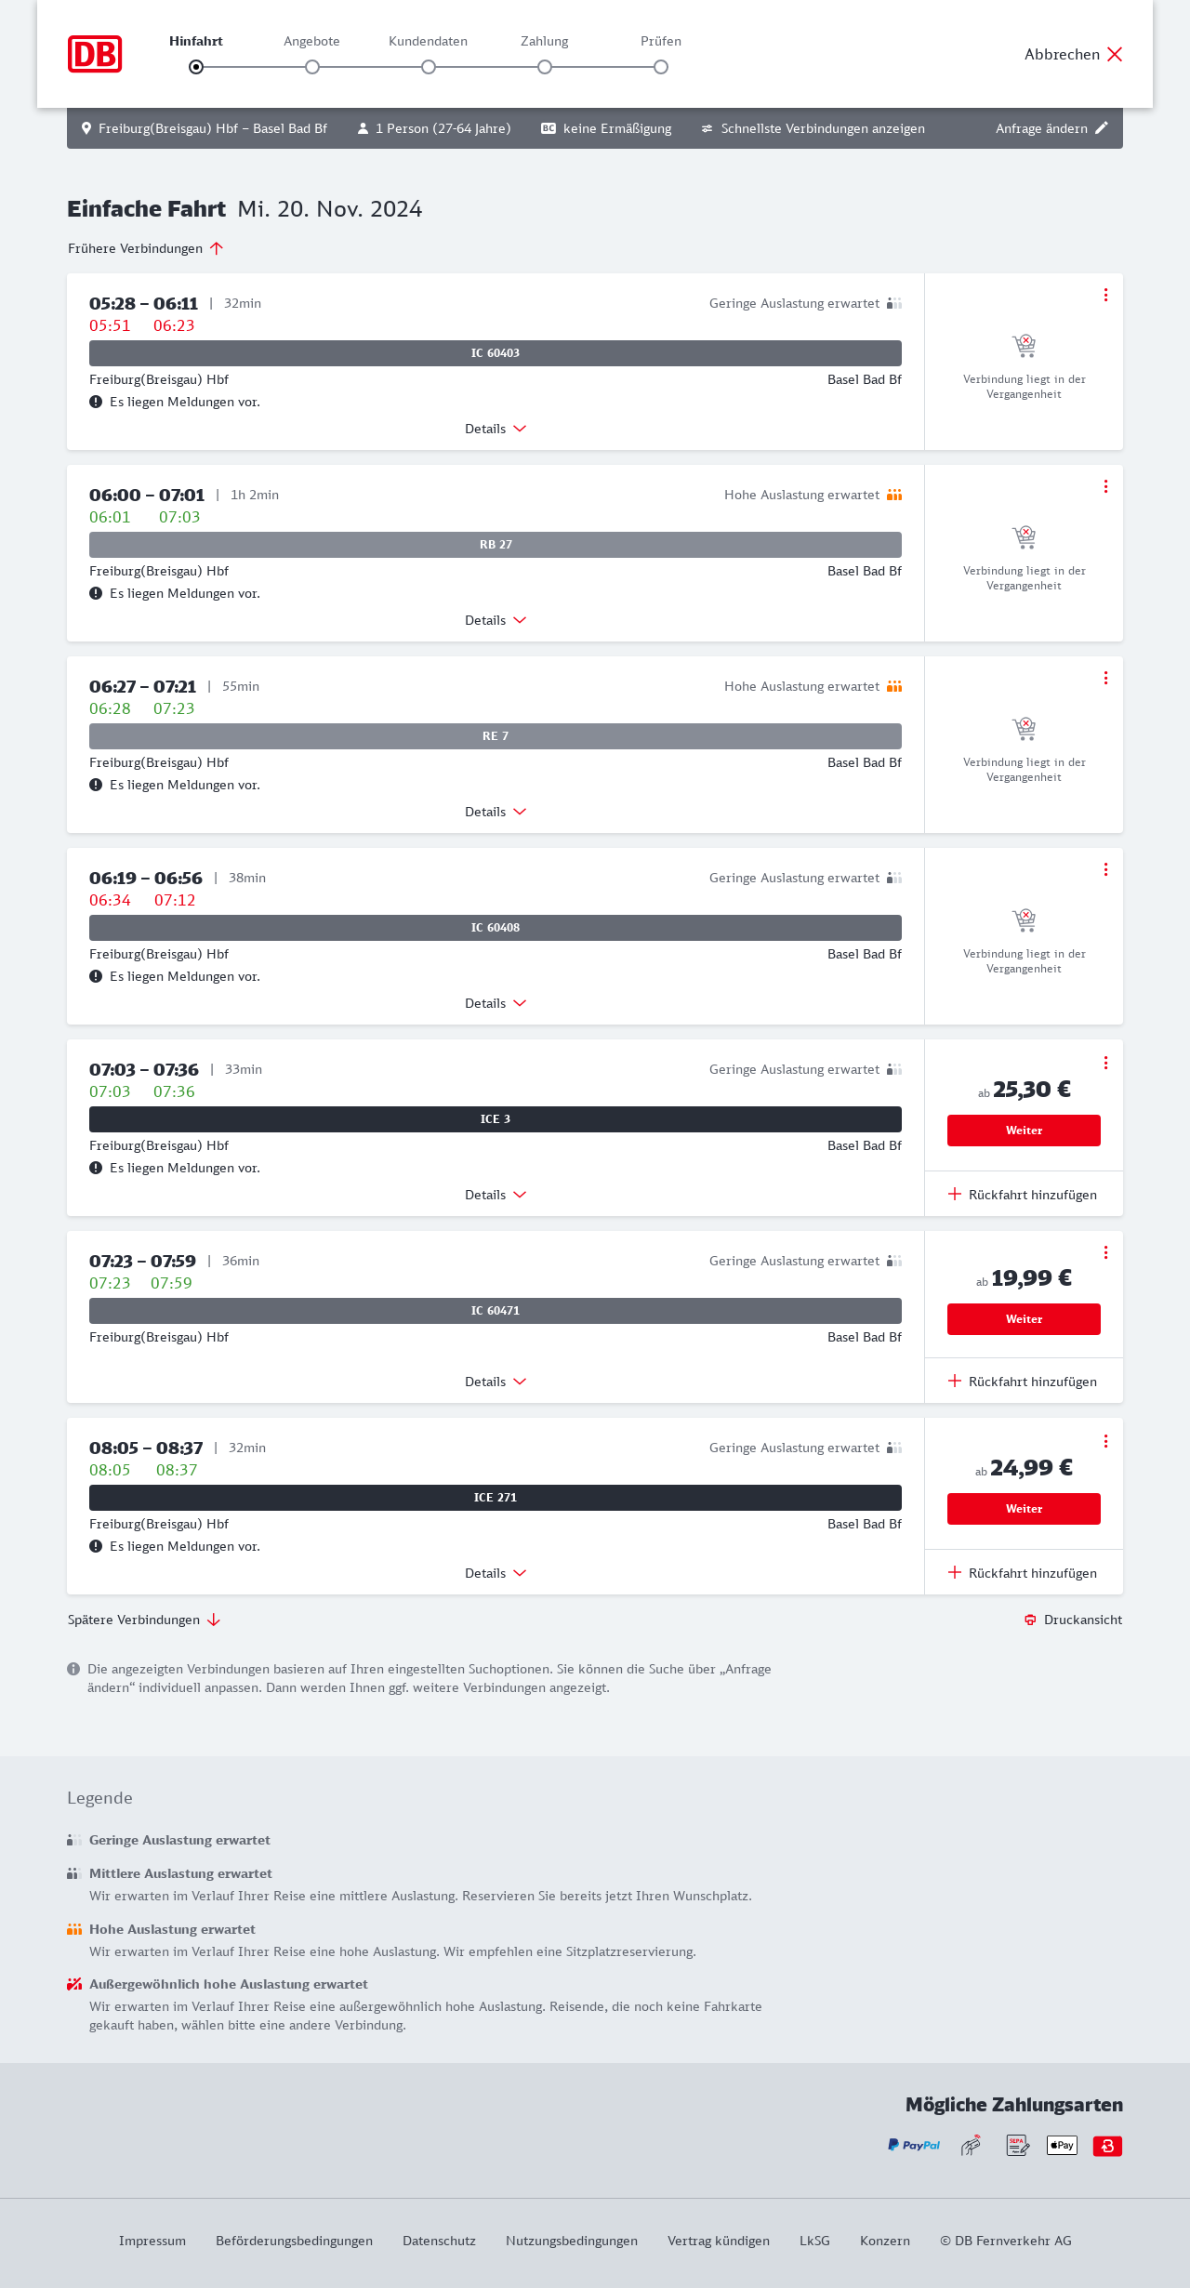The image size is (1190, 2288).
Task: Open the Datenschutz footer link
Action: [x=439, y=2241]
